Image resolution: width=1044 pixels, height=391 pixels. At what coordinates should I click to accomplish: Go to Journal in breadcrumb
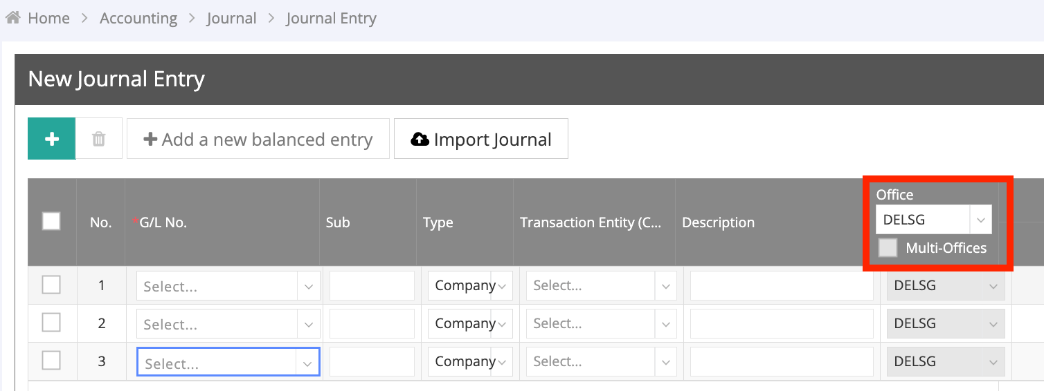231,18
